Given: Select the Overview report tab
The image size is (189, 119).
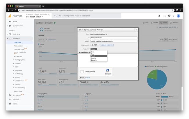Looking at the screenshot, I should point(41,35).
